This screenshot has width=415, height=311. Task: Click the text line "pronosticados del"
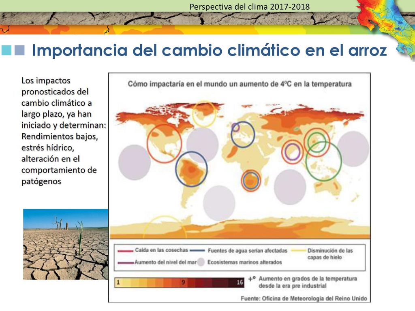coord(55,92)
